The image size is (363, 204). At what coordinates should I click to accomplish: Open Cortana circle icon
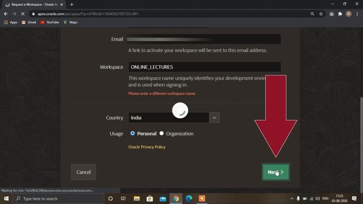point(111,199)
